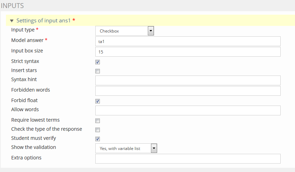Click the Forbidden words input field

188,91
